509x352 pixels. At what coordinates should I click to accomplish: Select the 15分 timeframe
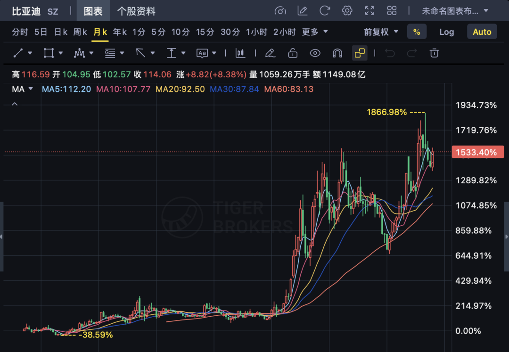click(205, 32)
